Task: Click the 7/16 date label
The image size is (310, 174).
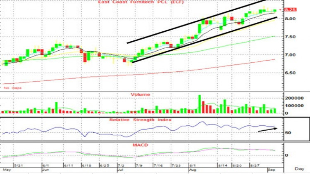Action: (158, 165)
